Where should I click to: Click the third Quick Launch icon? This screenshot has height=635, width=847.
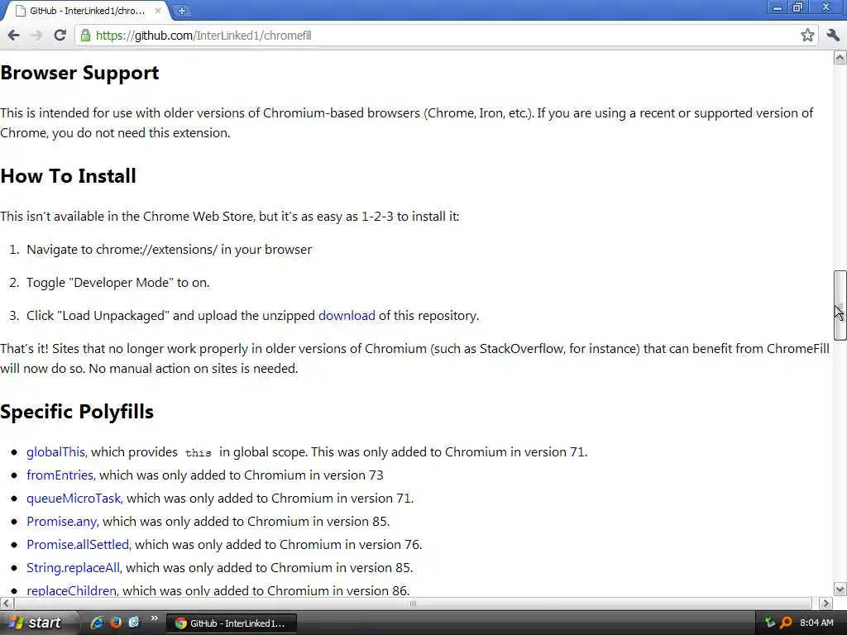pyautogui.click(x=133, y=623)
